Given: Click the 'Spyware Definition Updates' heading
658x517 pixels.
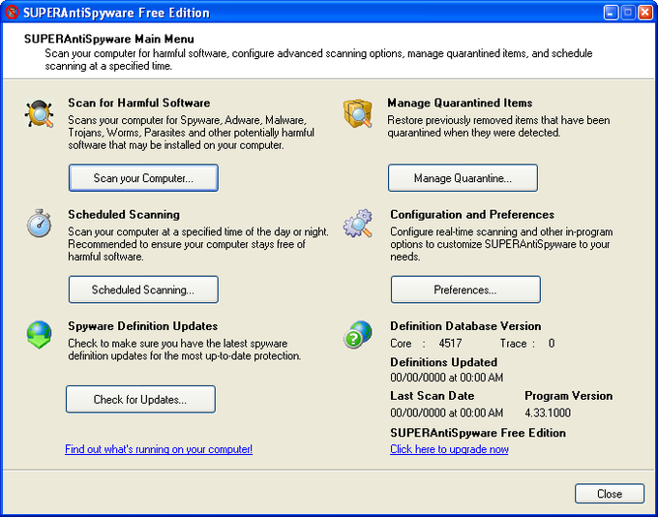Looking at the screenshot, I should [x=143, y=326].
